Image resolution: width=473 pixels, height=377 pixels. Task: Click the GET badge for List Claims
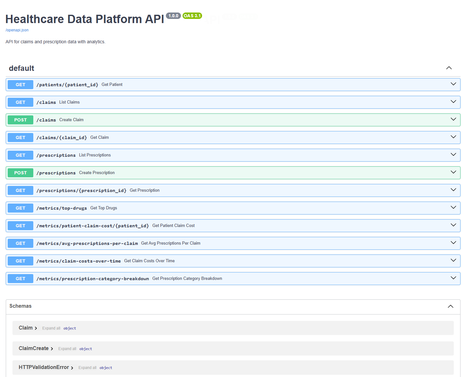click(x=20, y=102)
